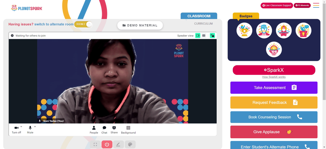Open the pencil annotation tool
The width and height of the screenshot is (326, 149).
[119, 144]
